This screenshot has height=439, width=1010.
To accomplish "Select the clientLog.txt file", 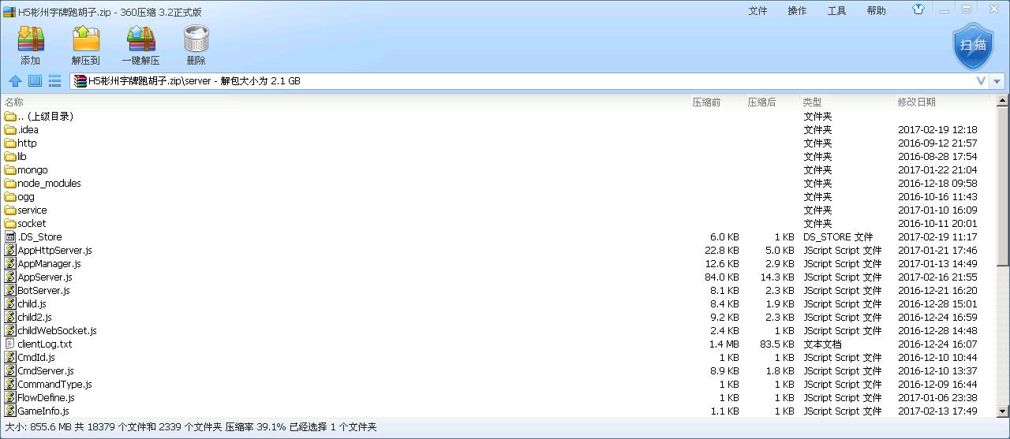I will click(44, 344).
